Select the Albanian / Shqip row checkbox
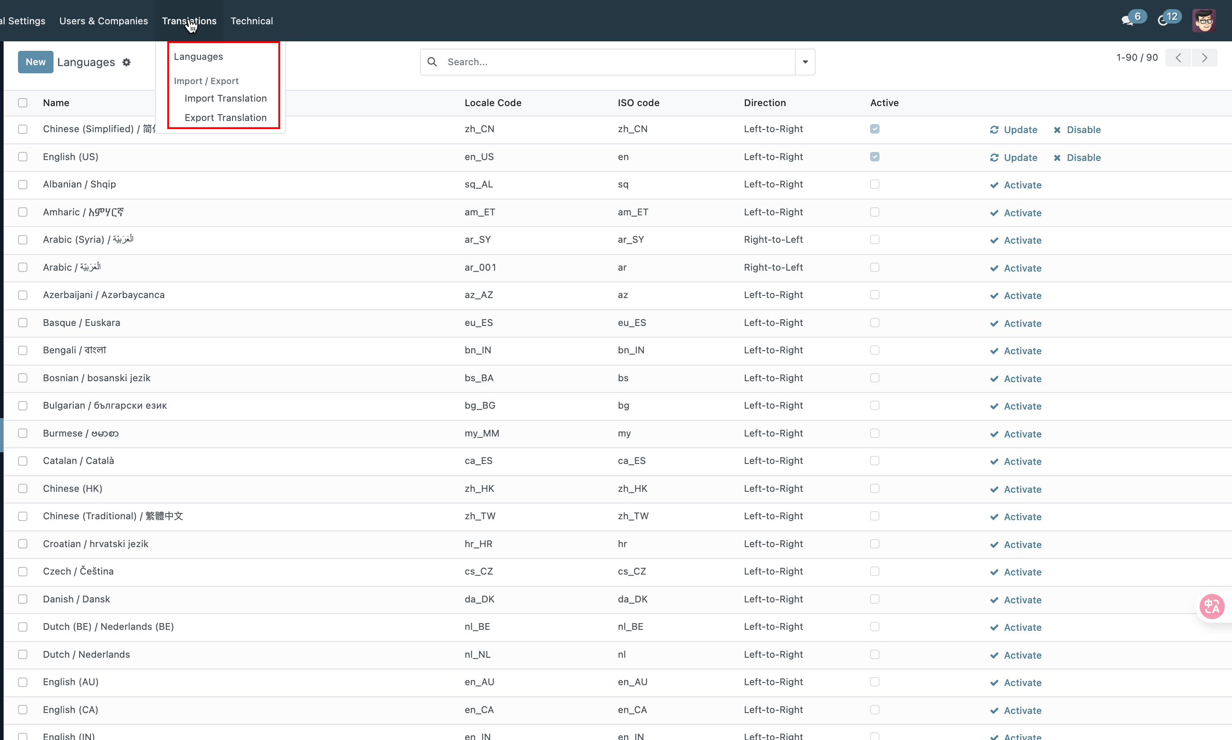 (23, 184)
